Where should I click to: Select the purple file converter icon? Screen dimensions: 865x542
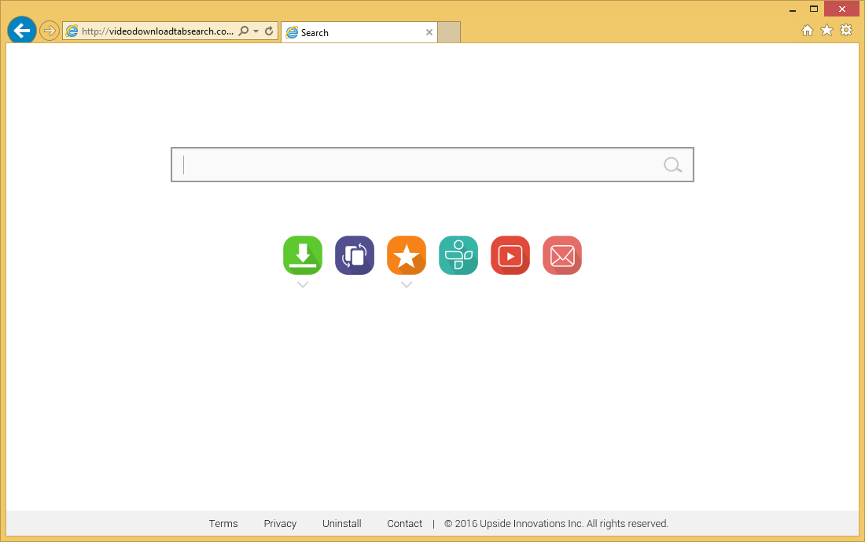tap(354, 255)
